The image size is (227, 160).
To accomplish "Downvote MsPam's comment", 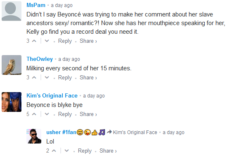I will pyautogui.click(x=47, y=41).
